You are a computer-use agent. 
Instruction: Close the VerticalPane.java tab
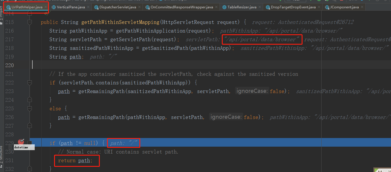88,6
